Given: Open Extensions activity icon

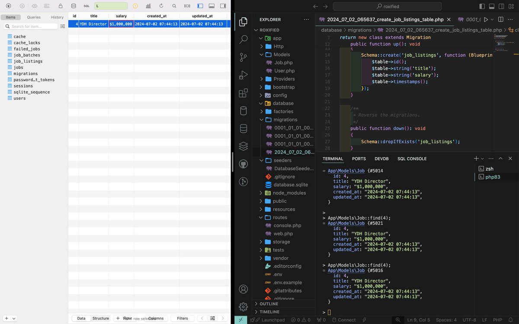Looking at the screenshot, I should (x=243, y=93).
